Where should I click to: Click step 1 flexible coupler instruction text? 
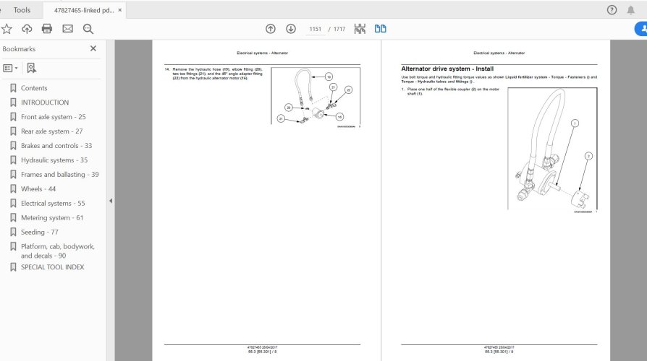pos(451,92)
